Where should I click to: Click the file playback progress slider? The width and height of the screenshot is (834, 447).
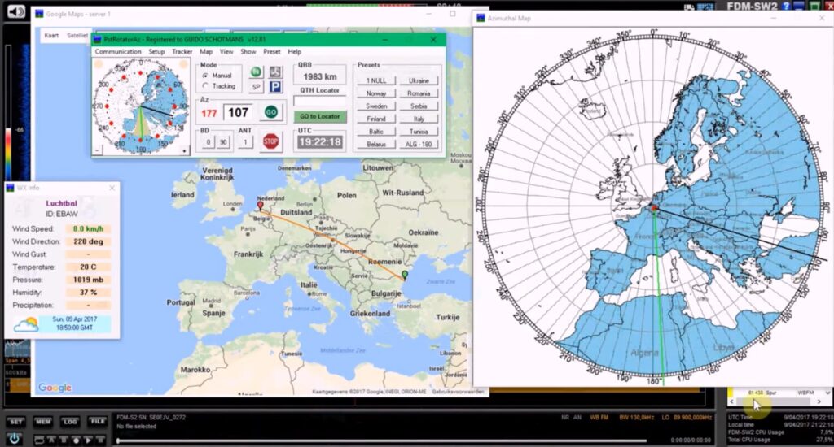coord(381,440)
